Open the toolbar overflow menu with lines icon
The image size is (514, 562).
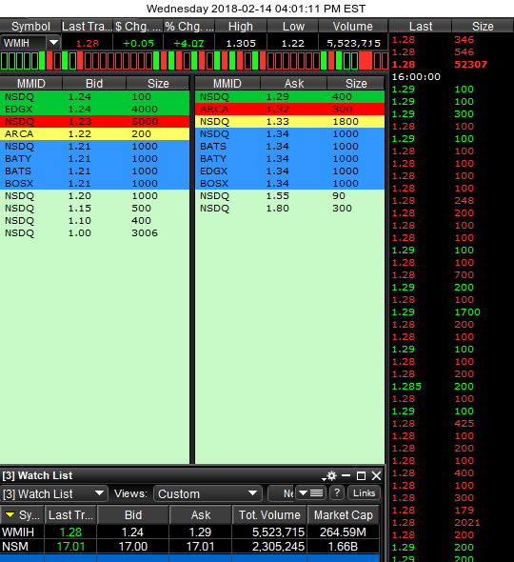tap(310, 493)
